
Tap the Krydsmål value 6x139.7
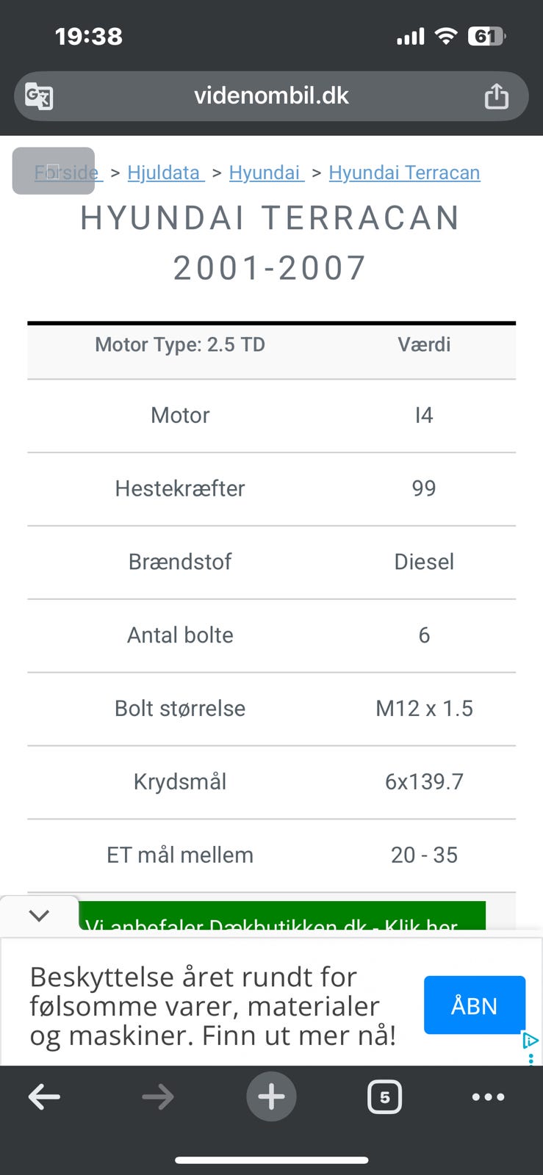point(424,781)
